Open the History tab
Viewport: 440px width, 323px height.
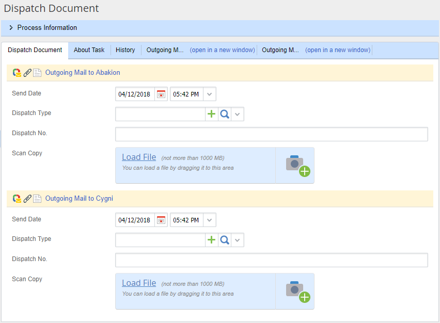(x=125, y=50)
